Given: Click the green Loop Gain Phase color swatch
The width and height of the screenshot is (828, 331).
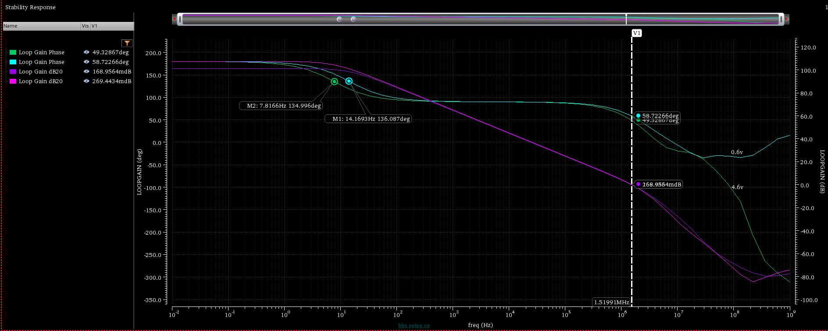Looking at the screenshot, I should [13, 52].
